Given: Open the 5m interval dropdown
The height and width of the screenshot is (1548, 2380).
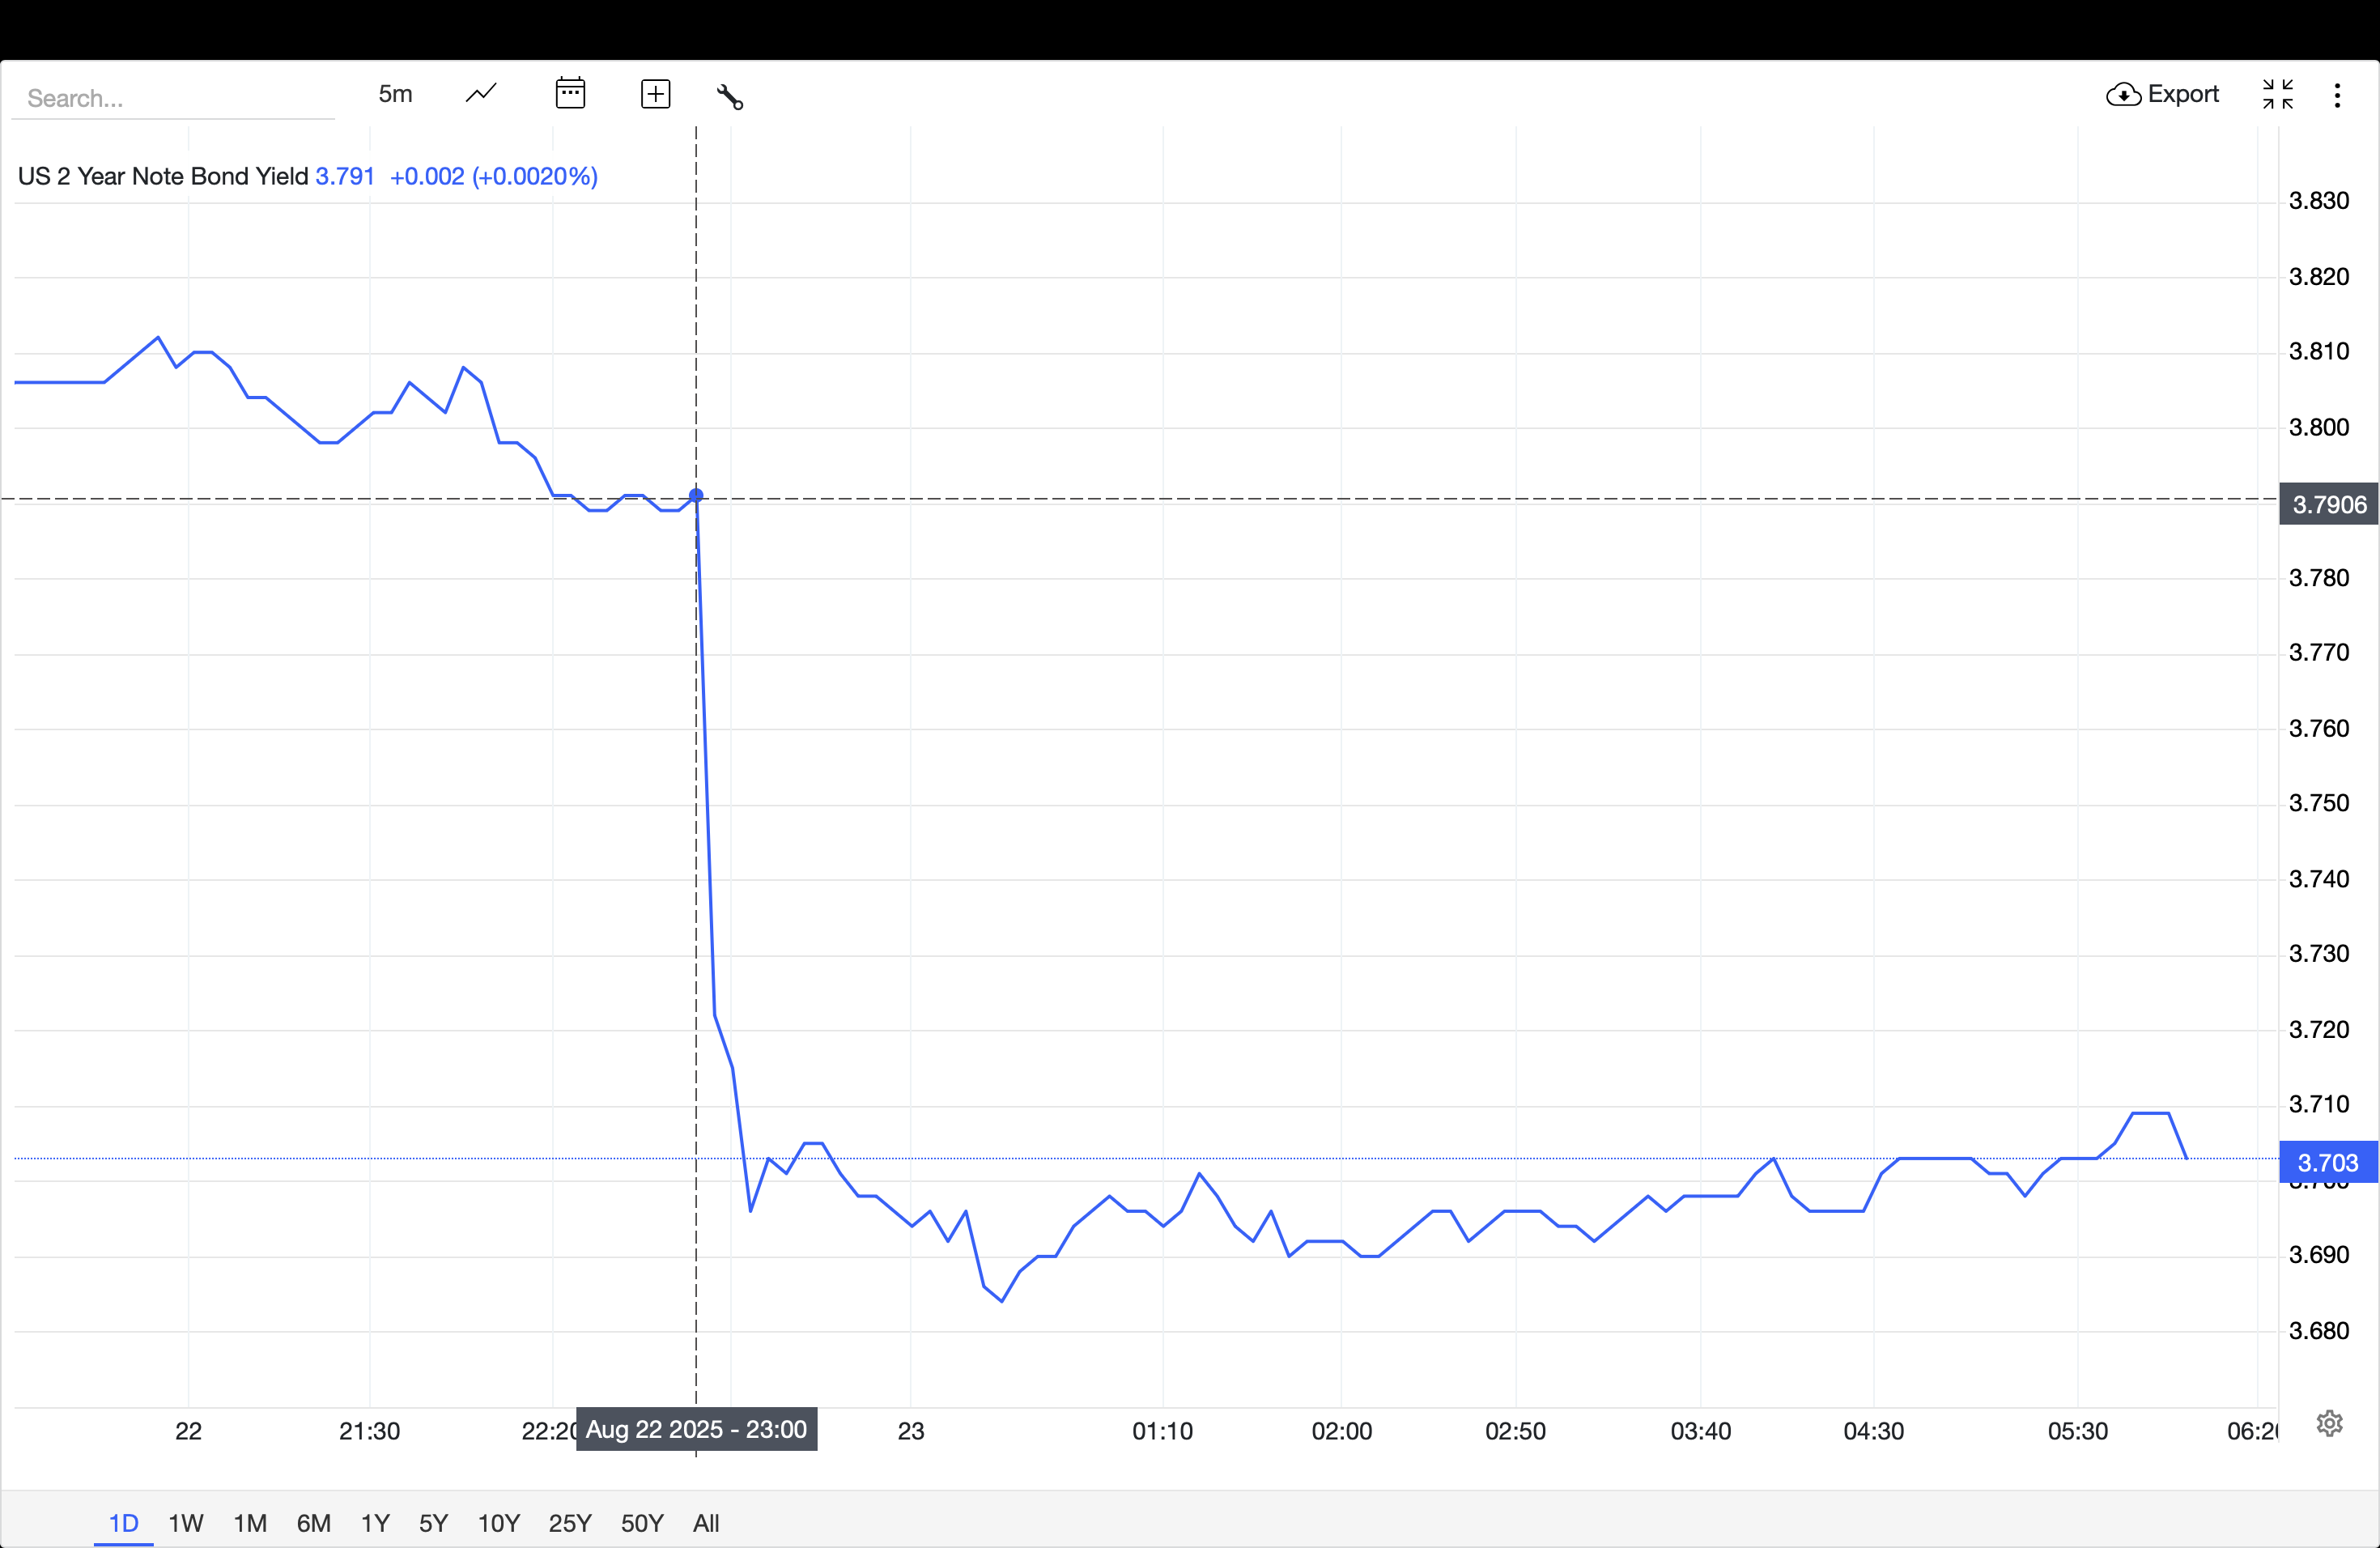Looking at the screenshot, I should 395,94.
